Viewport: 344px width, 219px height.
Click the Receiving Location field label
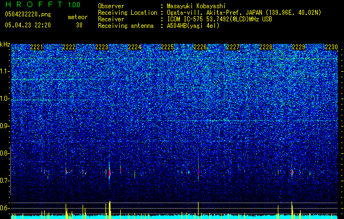[x=127, y=13]
